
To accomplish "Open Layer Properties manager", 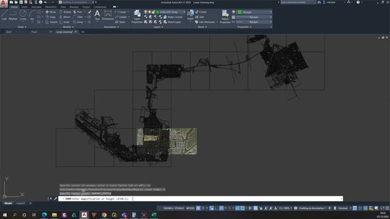I will [137, 16].
